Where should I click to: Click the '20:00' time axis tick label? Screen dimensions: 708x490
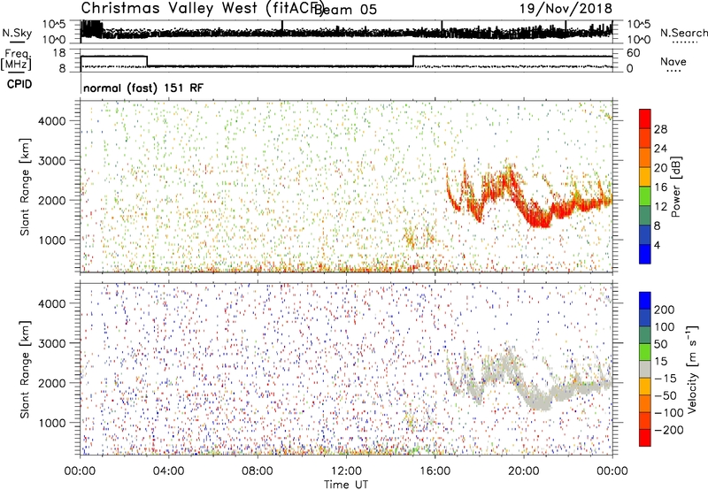[523, 471]
